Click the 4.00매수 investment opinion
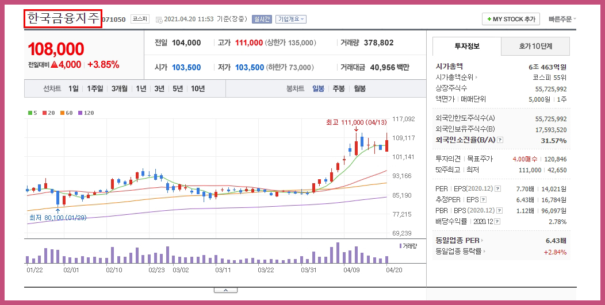The height and width of the screenshot is (305, 605). (525, 159)
